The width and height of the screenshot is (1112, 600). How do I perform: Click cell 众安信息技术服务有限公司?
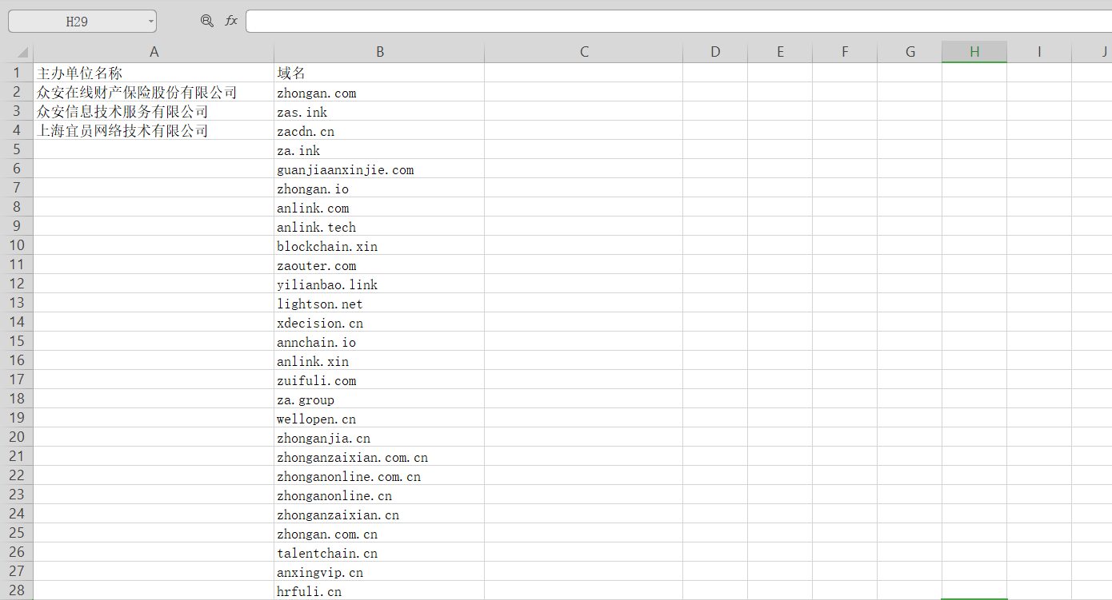[x=154, y=111]
